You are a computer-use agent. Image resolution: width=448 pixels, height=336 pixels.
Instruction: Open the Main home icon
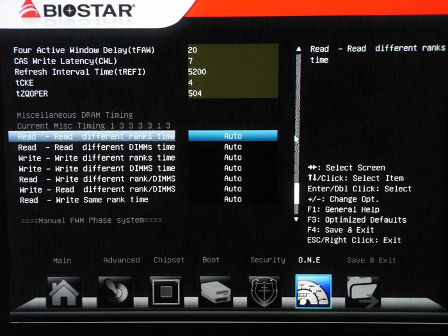point(63,292)
